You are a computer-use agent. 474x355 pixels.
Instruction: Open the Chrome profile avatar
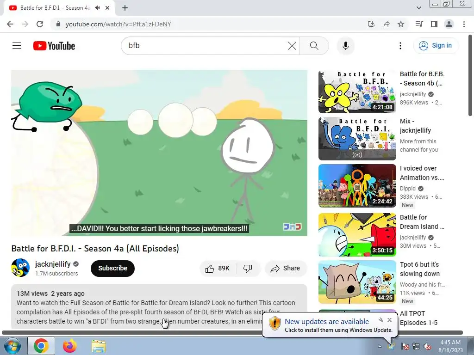point(449,24)
